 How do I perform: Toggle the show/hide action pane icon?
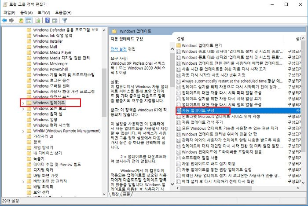[x=55, y=20]
